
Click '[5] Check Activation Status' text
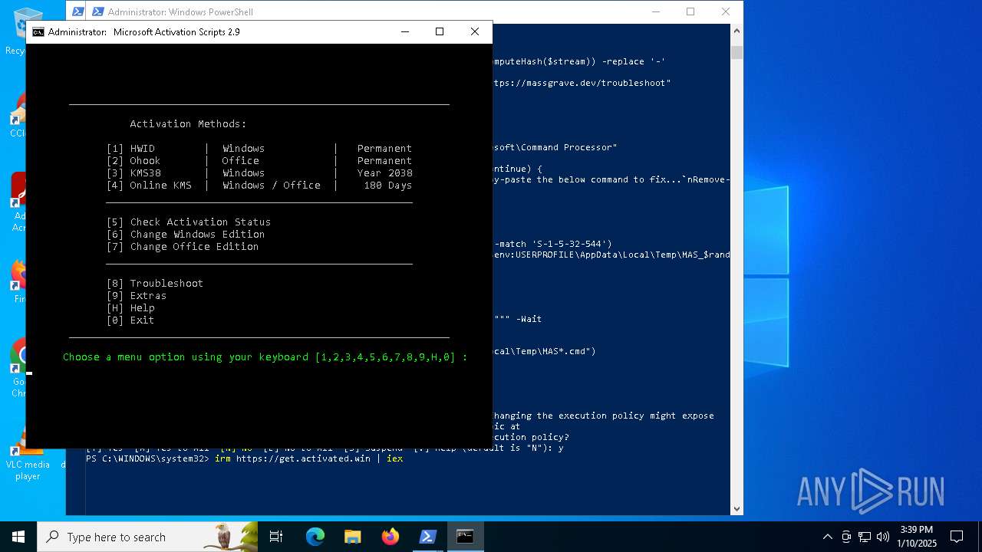[189, 222]
